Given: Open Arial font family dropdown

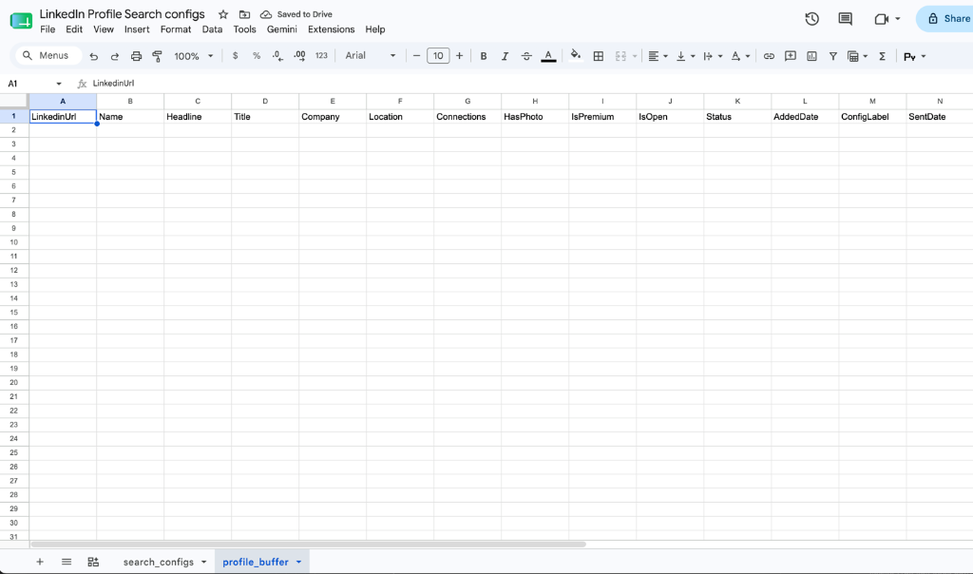Looking at the screenshot, I should pos(371,56).
